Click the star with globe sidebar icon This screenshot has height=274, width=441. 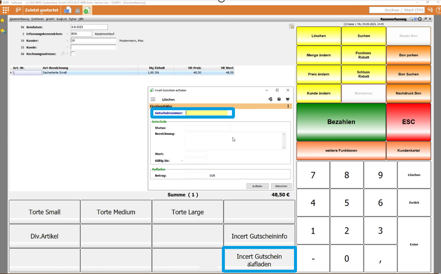[3, 31]
